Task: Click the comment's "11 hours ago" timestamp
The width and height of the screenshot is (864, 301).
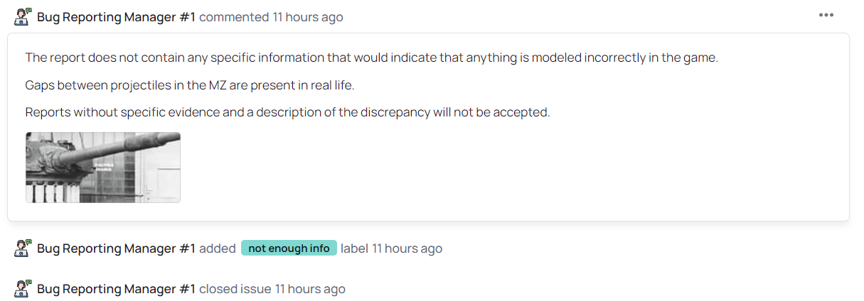Action: pyautogui.click(x=308, y=17)
